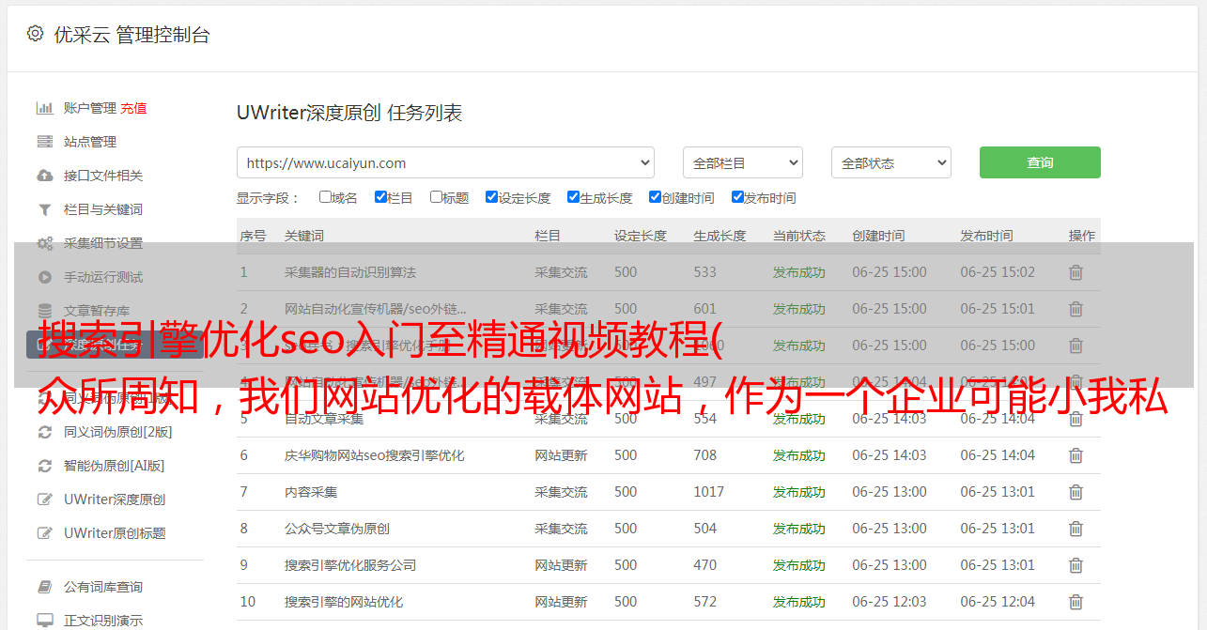Uncheck the 设定长度 display field checkbox
1207x630 pixels.
click(x=491, y=197)
